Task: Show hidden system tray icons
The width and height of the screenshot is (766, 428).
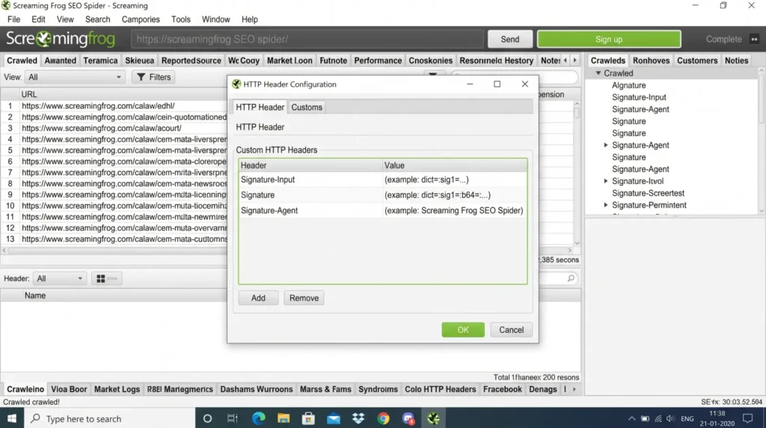Action: tap(631, 419)
